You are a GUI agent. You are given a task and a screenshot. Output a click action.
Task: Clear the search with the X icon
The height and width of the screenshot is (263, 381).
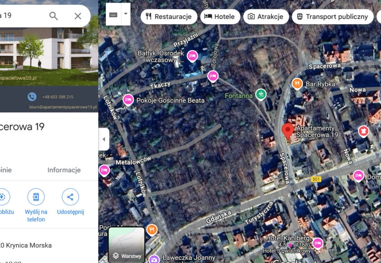78,16
